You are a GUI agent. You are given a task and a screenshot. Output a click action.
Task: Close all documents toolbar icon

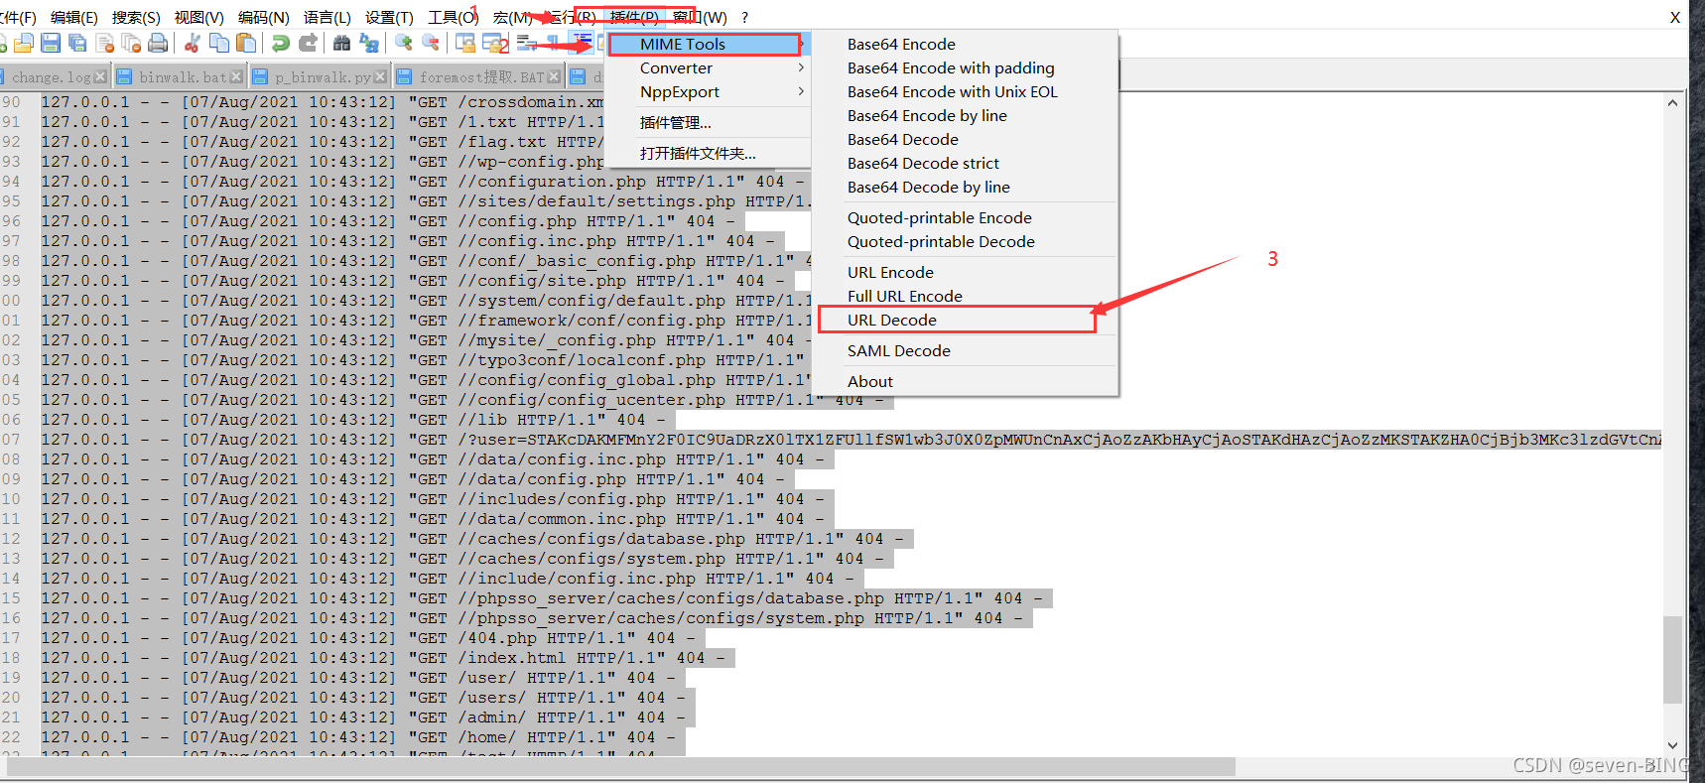click(131, 43)
